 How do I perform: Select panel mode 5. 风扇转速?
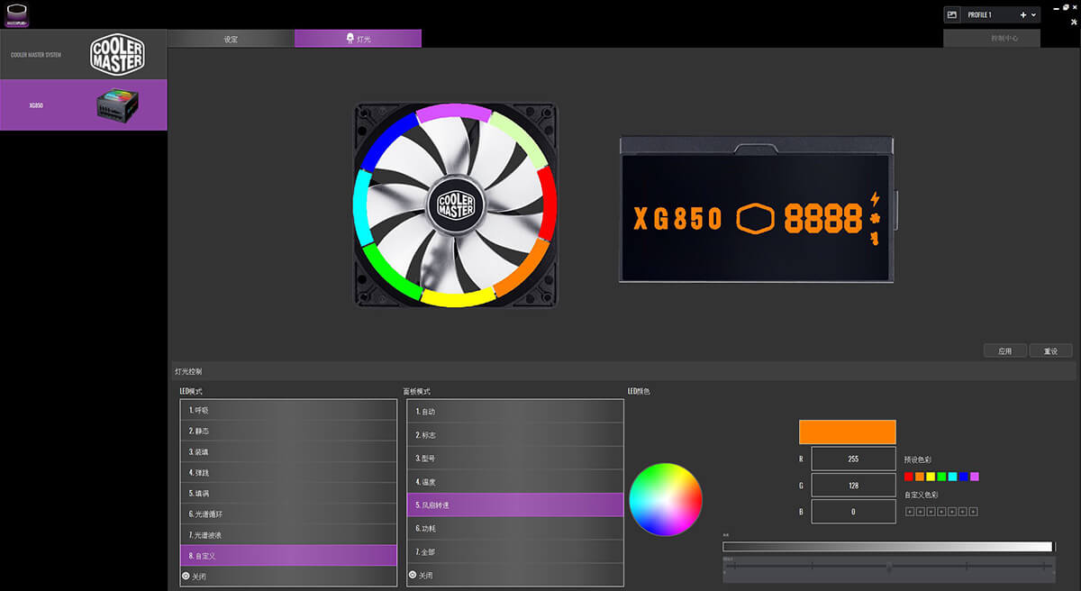[x=515, y=505]
